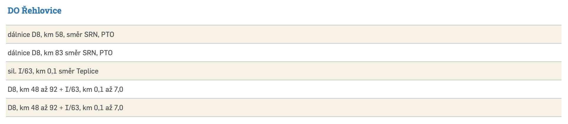Viewport: 568px width, 124px height.
Task: Click the DO Řehlovice heading
Action: point(35,11)
